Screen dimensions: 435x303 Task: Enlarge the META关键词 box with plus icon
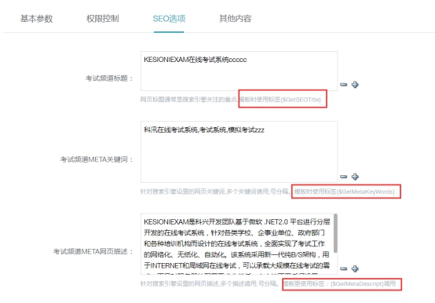pos(355,177)
